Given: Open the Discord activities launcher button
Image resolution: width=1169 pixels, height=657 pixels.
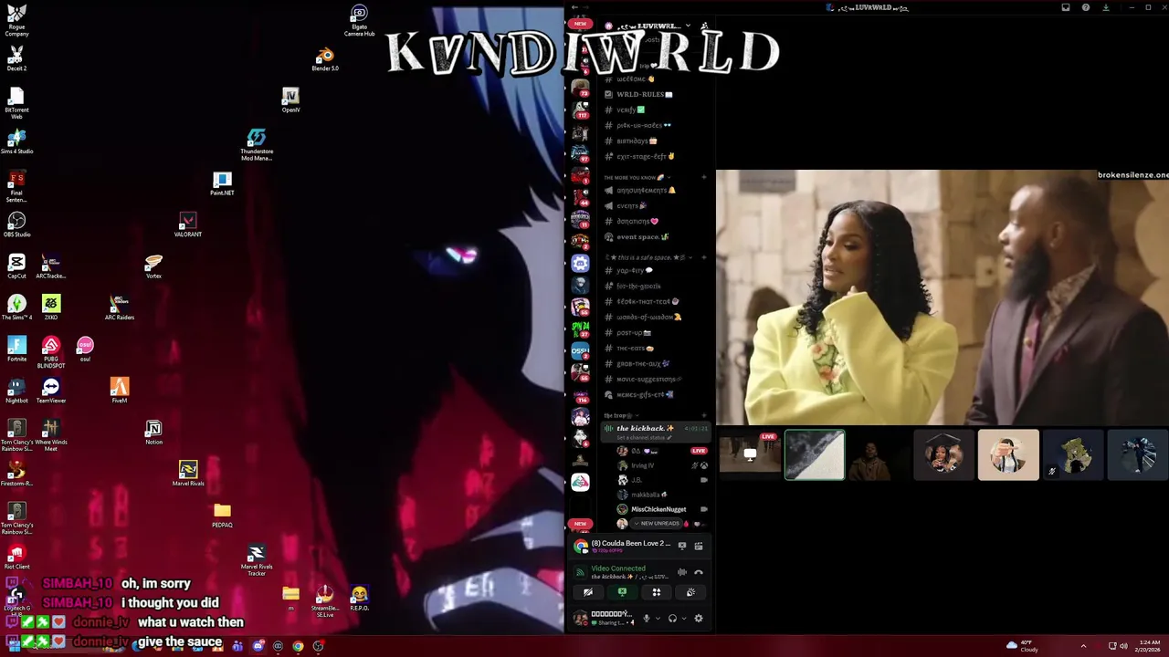Looking at the screenshot, I should [x=656, y=592].
